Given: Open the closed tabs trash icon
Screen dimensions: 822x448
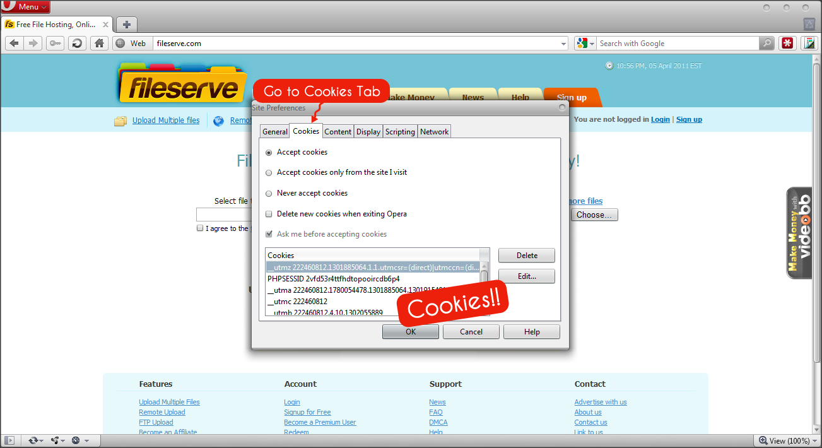Looking at the screenshot, I should 809,24.
